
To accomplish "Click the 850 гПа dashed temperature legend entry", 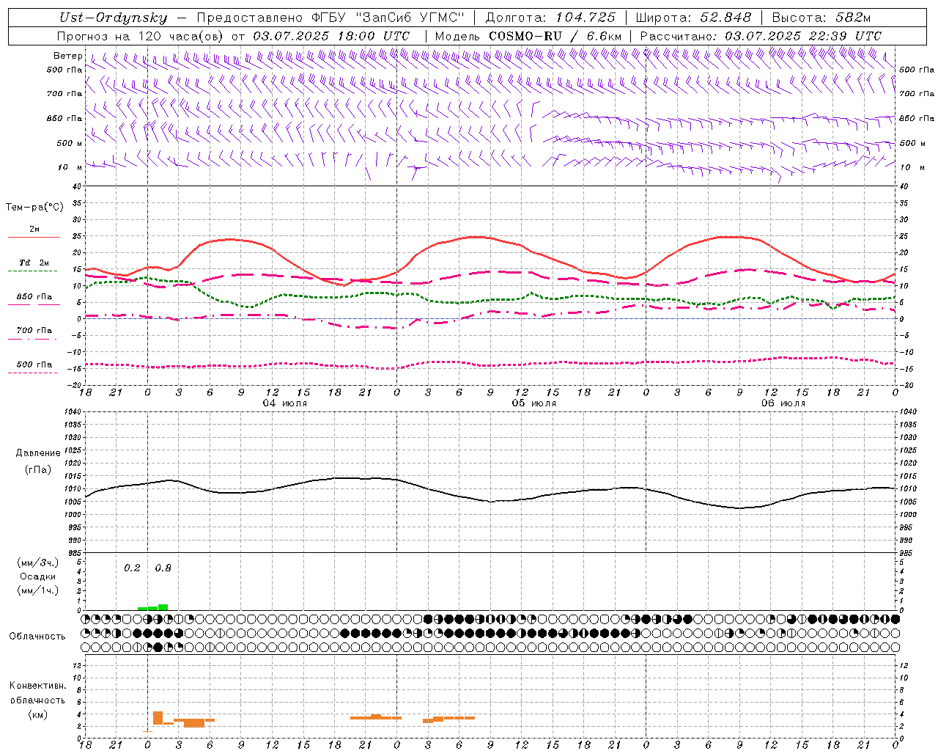I will (x=34, y=299).
